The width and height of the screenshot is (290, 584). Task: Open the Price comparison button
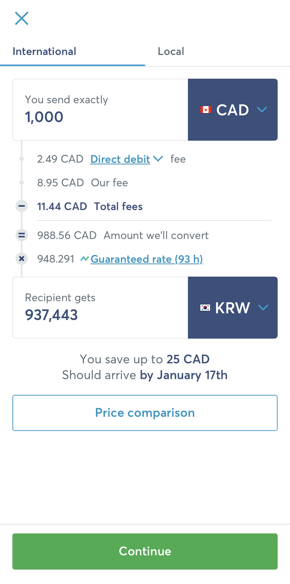(x=145, y=413)
